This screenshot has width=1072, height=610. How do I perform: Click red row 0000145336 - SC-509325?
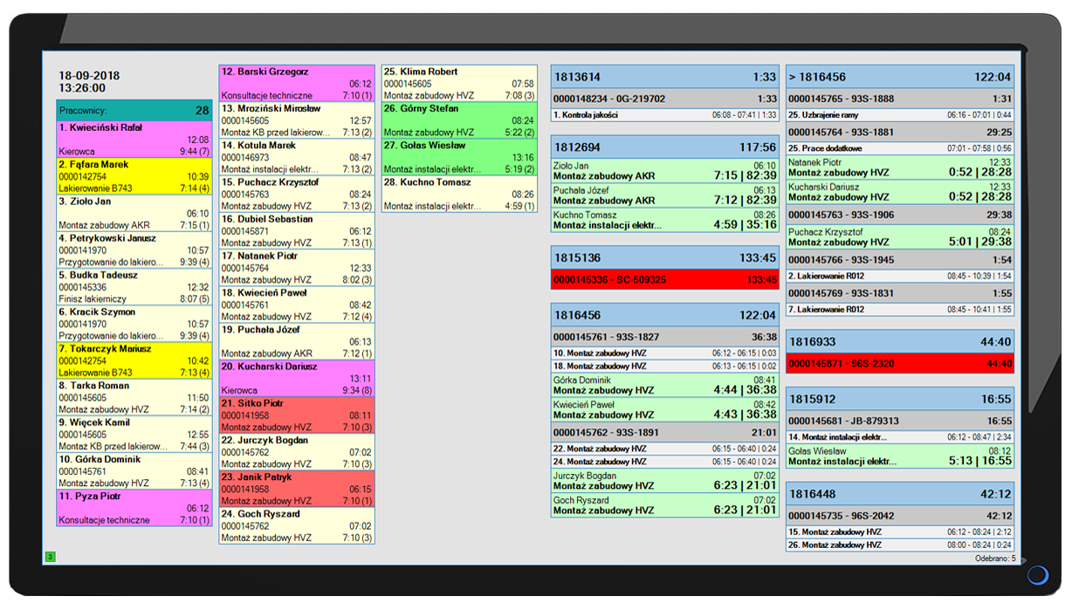665,280
